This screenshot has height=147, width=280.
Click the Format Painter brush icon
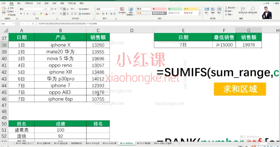(9, 15)
